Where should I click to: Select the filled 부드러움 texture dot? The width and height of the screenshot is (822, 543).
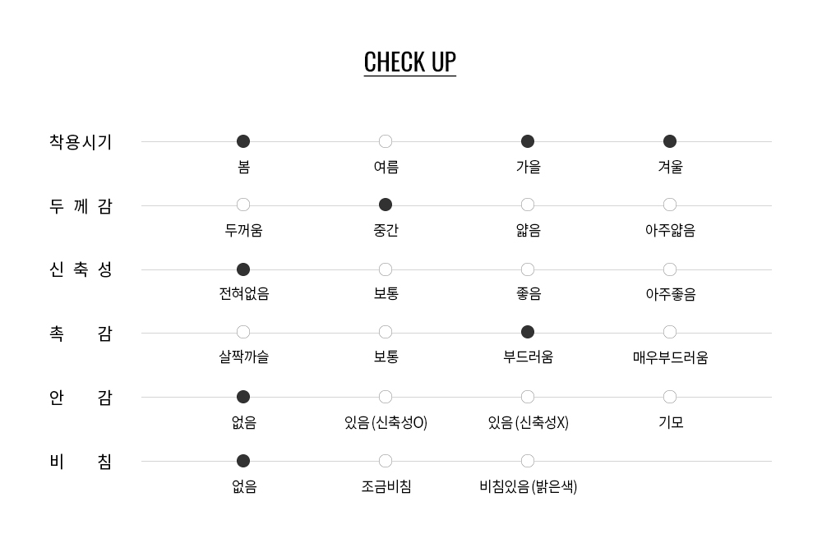(528, 332)
